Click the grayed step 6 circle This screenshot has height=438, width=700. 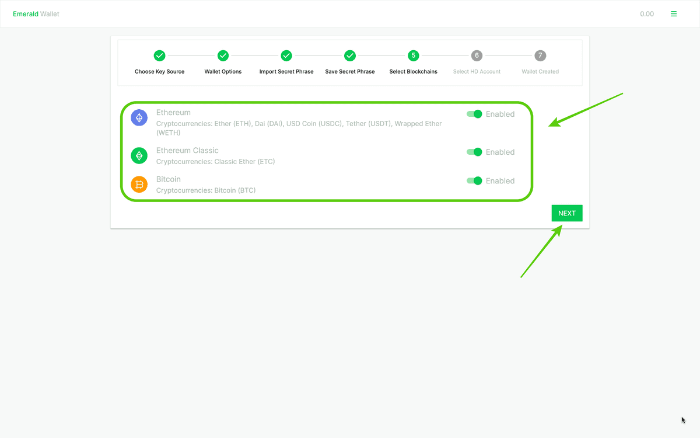point(477,55)
